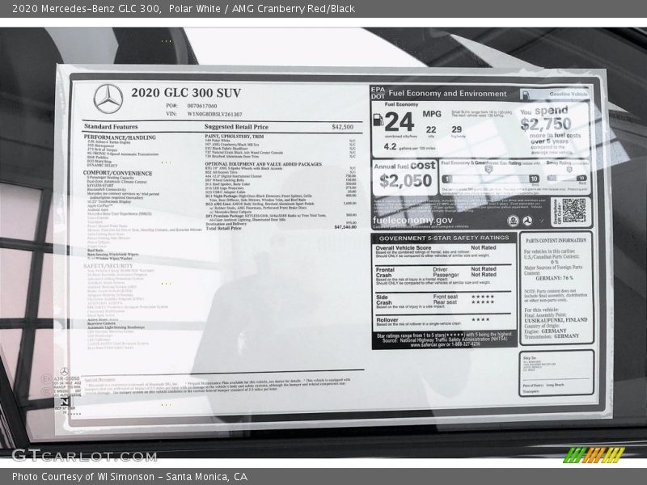Click the front seat five-star rating
This screenshot has width=647, height=485.
[x=482, y=297]
